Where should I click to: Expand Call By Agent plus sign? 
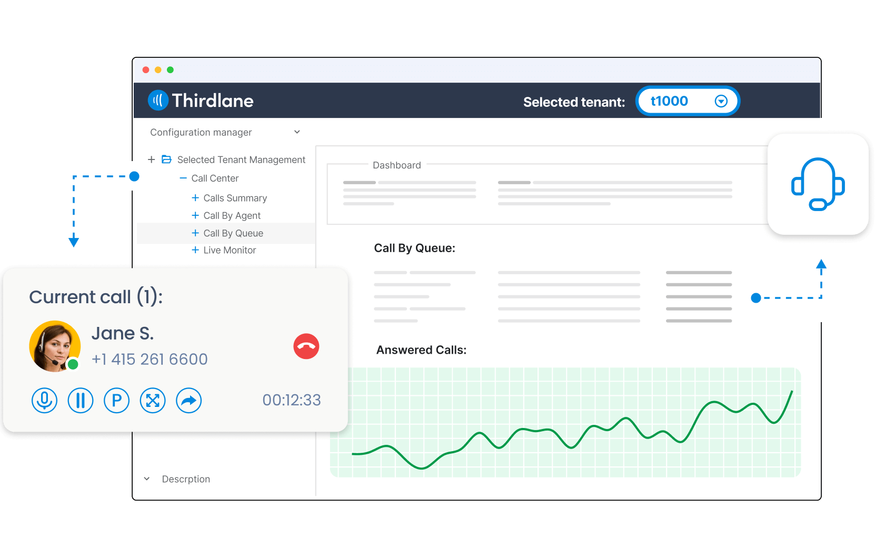tap(195, 215)
